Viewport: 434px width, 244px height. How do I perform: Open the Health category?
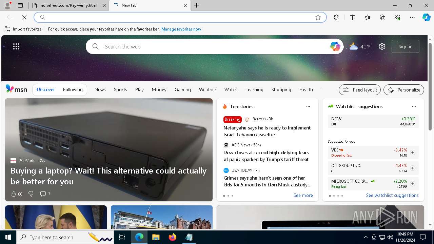306,89
